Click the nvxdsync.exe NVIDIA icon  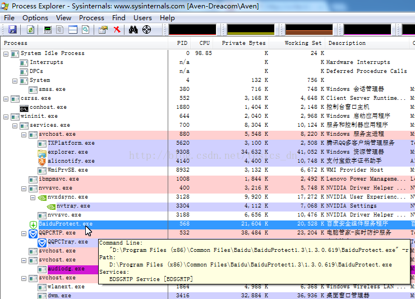point(42,197)
